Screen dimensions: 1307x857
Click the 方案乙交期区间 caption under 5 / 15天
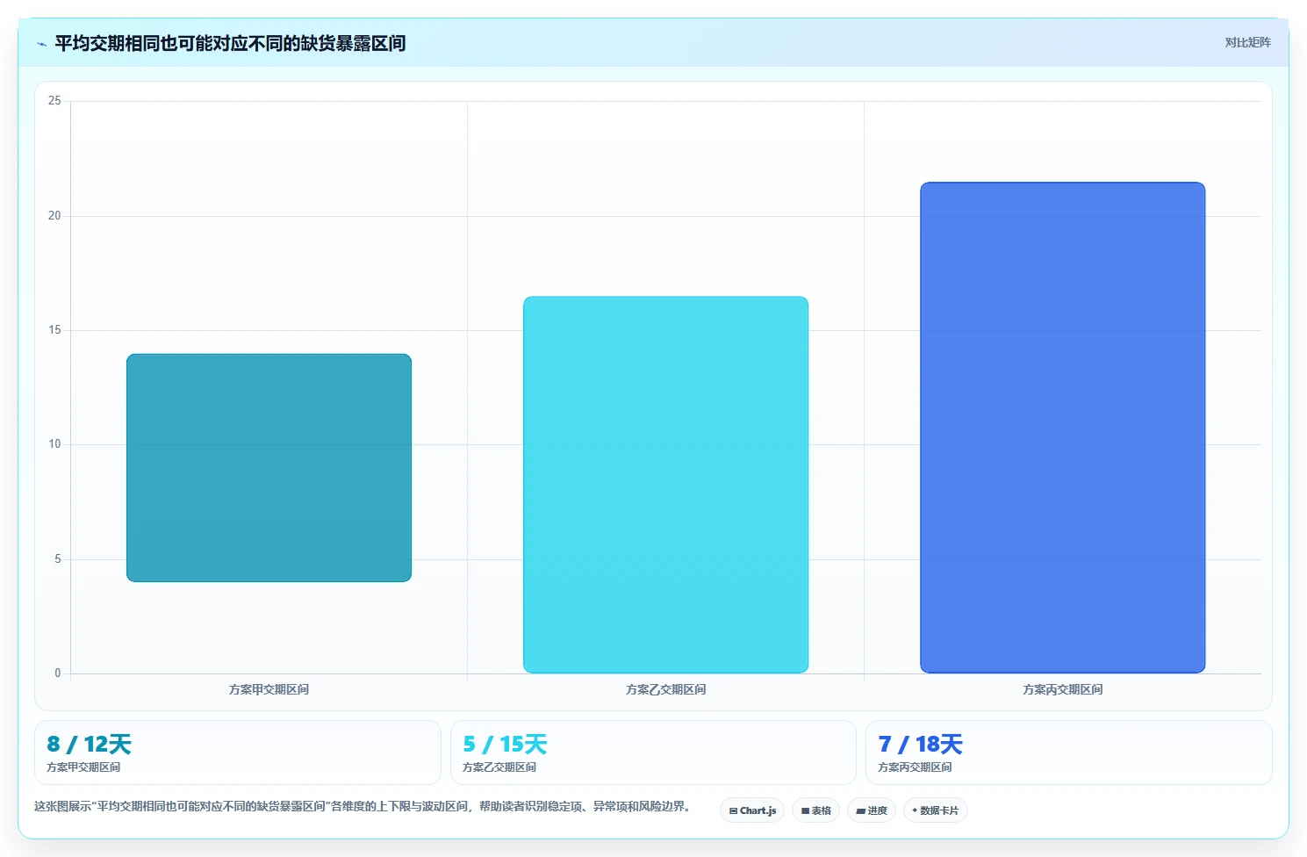coord(499,767)
